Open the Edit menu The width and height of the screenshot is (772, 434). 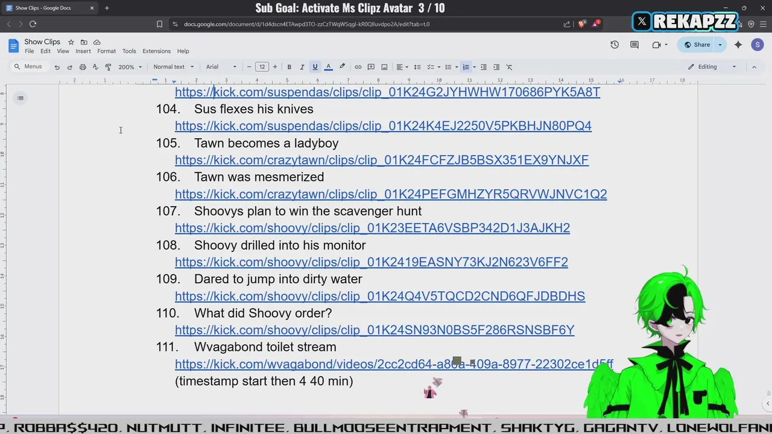click(x=45, y=51)
